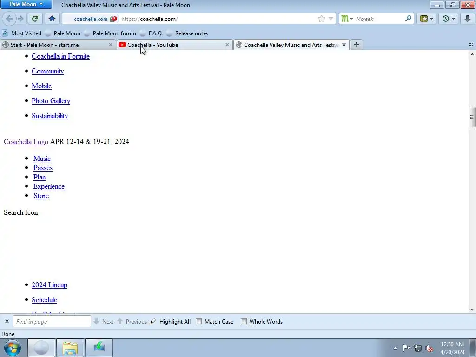
Task: Show hidden system tray icons
Action: pos(395,348)
